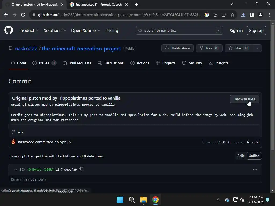Open the Code tab
Screen dimensions: 275x206
19,63
